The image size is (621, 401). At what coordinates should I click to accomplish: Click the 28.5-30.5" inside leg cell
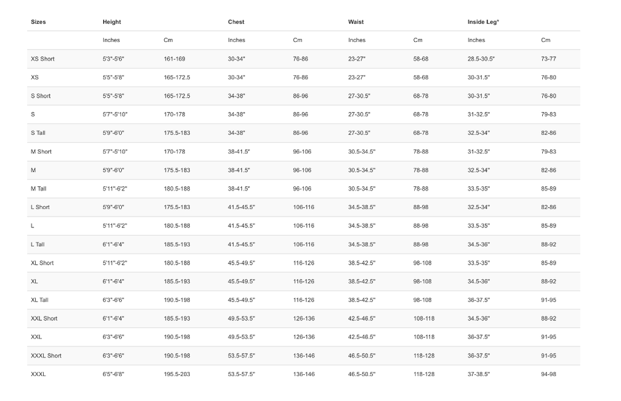pyautogui.click(x=481, y=59)
